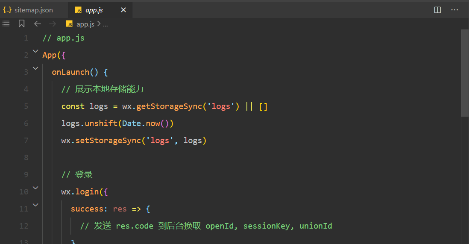Close the app.js tab

123,10
